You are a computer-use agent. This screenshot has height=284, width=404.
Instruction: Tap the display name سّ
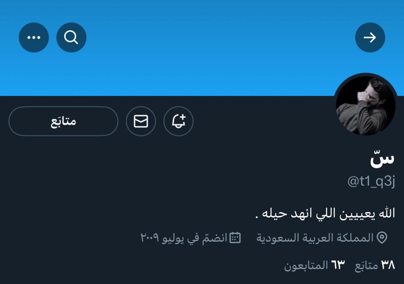point(382,159)
